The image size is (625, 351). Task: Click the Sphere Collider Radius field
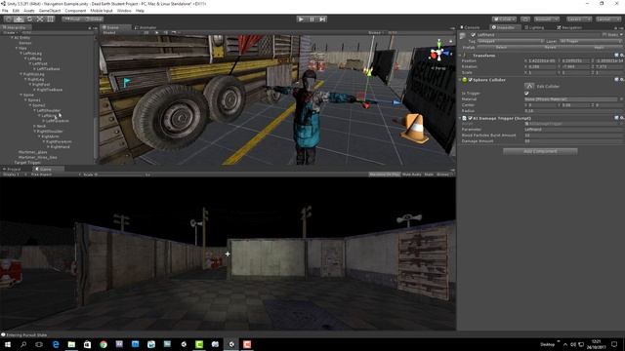pyautogui.click(x=573, y=110)
